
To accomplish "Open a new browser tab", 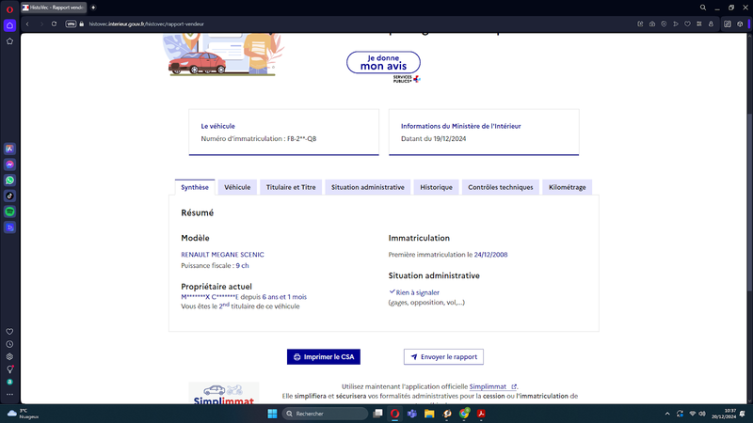I will (93, 8).
